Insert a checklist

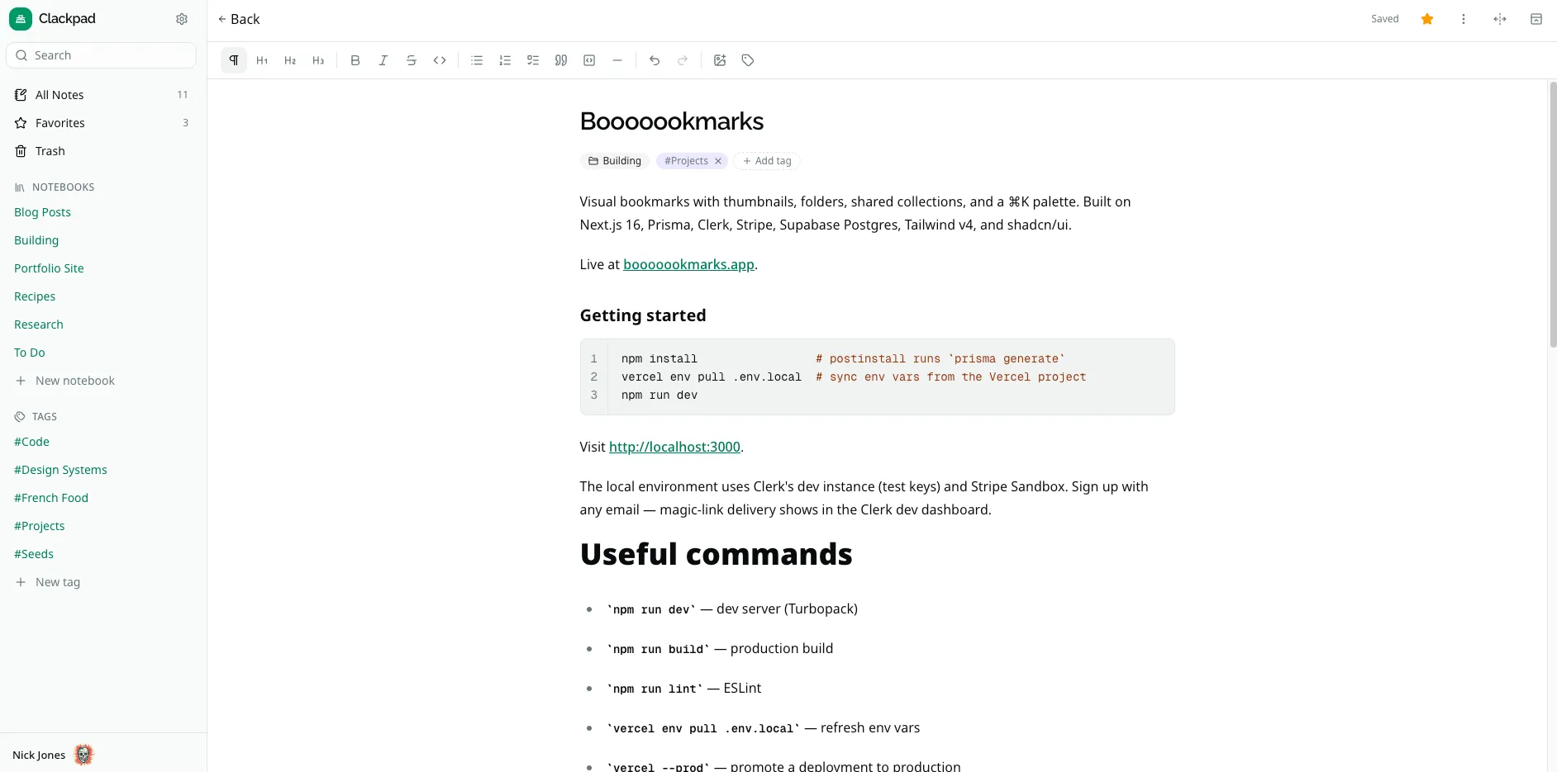[533, 60]
